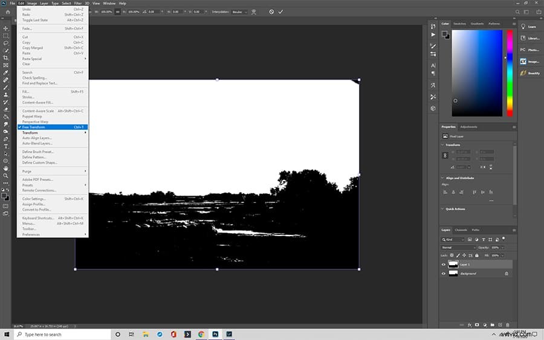Pick a color in the Color field
Image resolution: width=544 pixels, height=340 pixels.
tap(477, 73)
